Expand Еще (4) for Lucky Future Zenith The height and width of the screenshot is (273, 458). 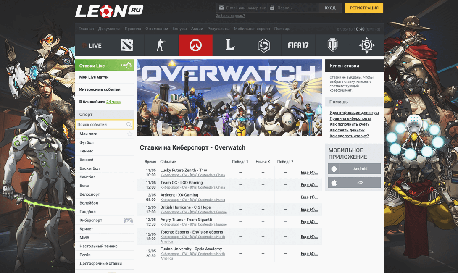click(x=309, y=173)
